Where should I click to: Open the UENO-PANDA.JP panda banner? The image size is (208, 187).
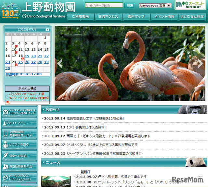(x=19, y=112)
